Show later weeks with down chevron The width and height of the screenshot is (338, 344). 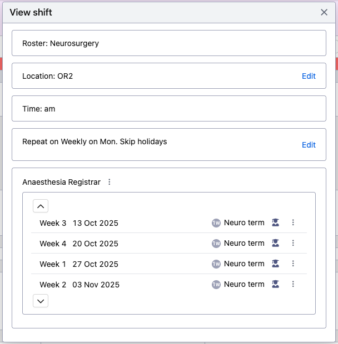[x=41, y=301]
